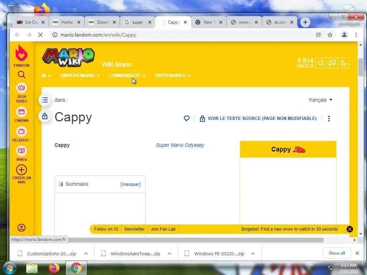Dismiss the Bingebot bottom banner

pos(350,229)
